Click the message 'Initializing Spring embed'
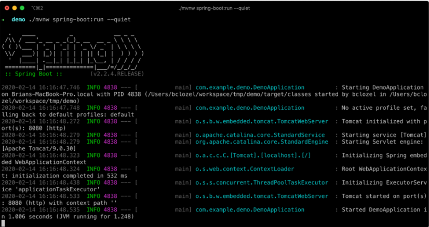Viewport: 429px width, 227px height. click(x=384, y=155)
